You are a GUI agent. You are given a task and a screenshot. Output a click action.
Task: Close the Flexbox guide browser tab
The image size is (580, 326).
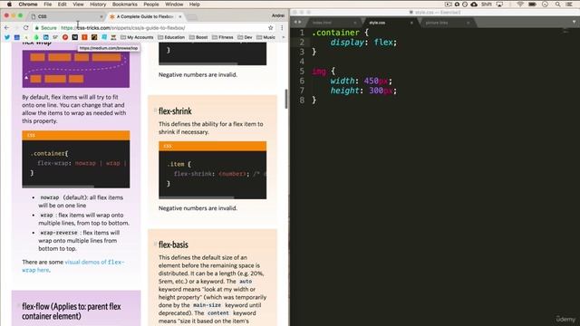[x=180, y=16]
